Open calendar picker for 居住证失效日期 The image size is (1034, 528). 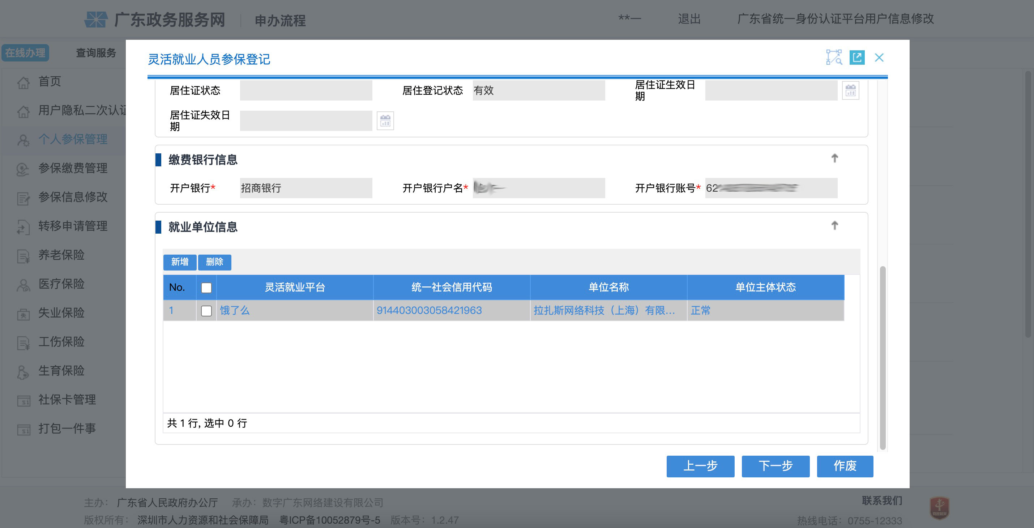(385, 120)
